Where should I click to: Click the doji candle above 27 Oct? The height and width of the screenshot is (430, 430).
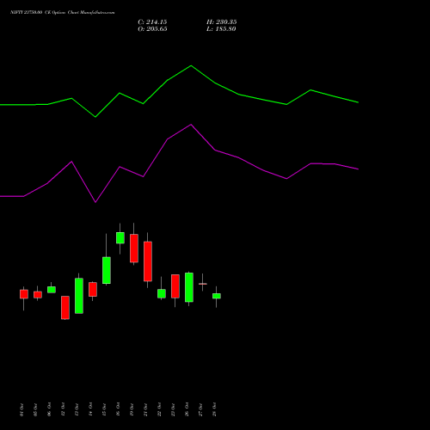point(203,284)
